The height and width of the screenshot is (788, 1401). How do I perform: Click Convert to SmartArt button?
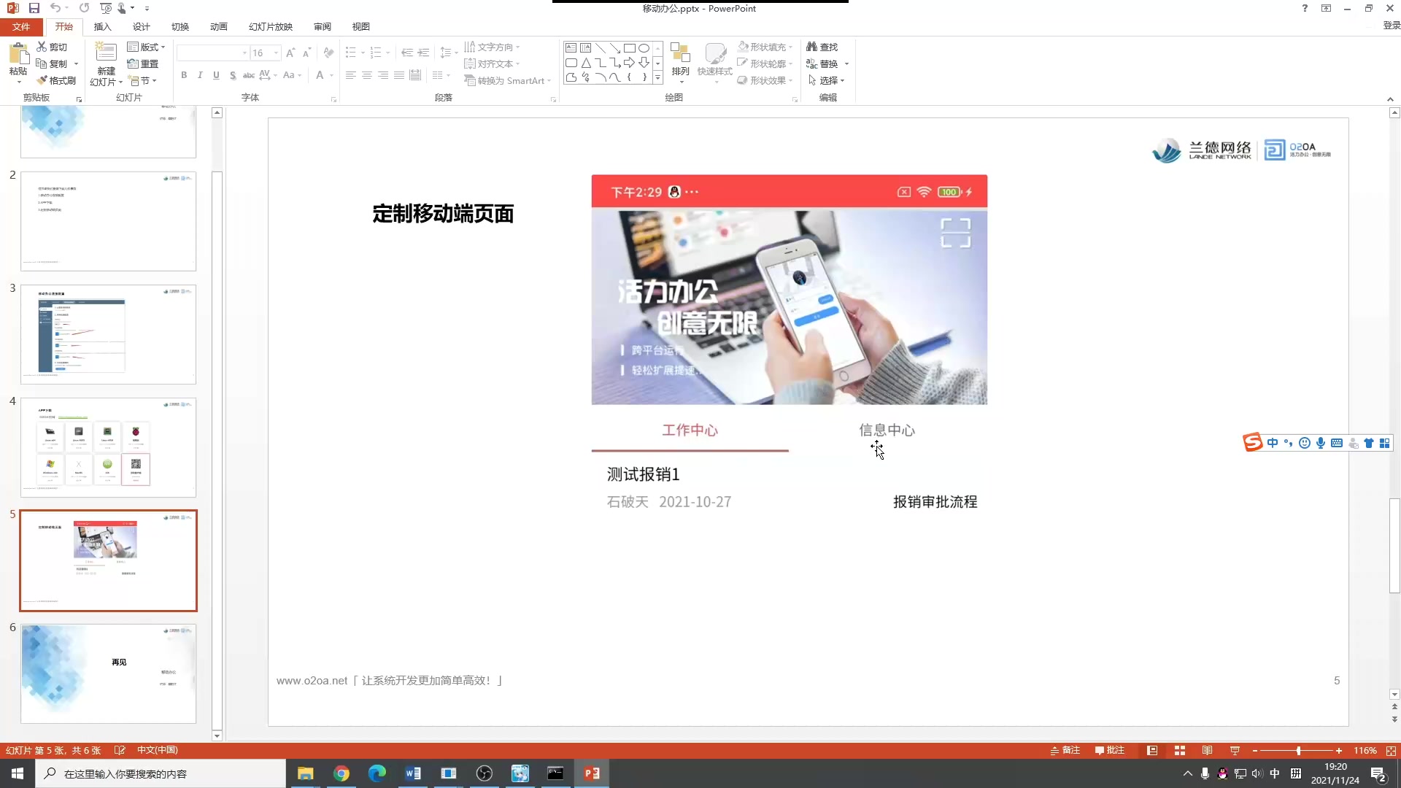[508, 80]
